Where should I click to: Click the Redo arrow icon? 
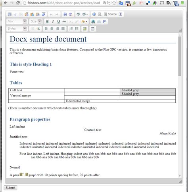[57, 14]
